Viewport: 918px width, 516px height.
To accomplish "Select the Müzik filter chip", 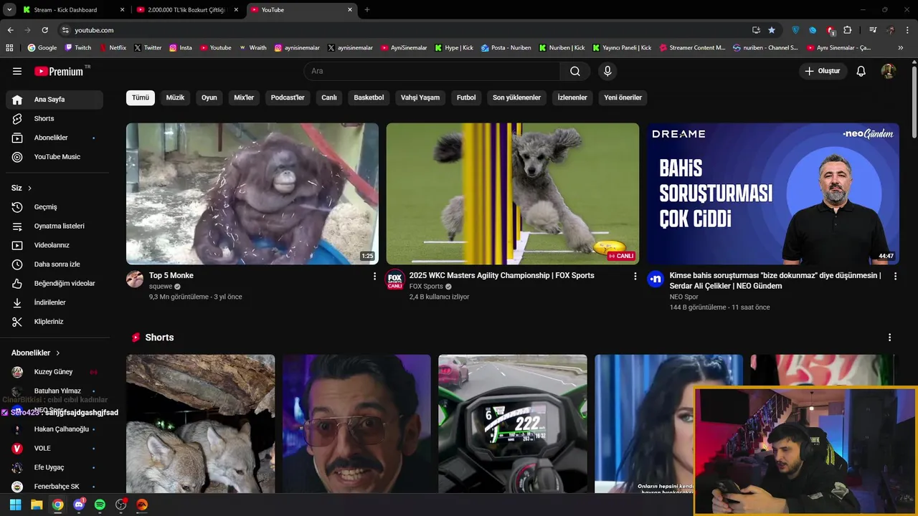I will pos(176,97).
